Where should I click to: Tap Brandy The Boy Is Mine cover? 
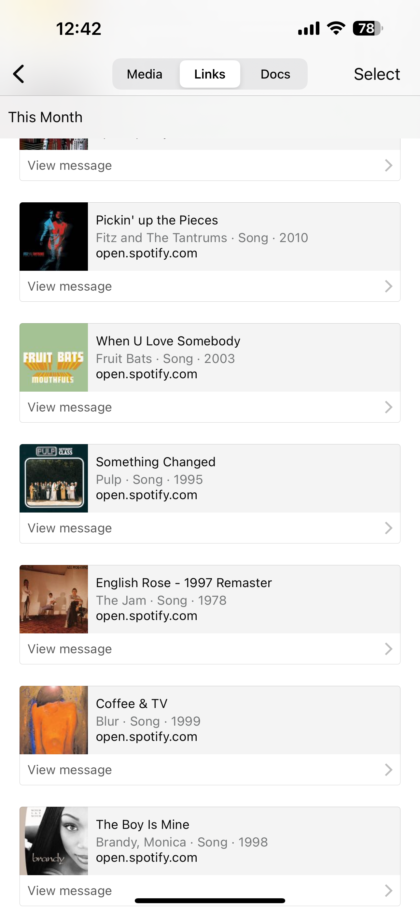54,841
